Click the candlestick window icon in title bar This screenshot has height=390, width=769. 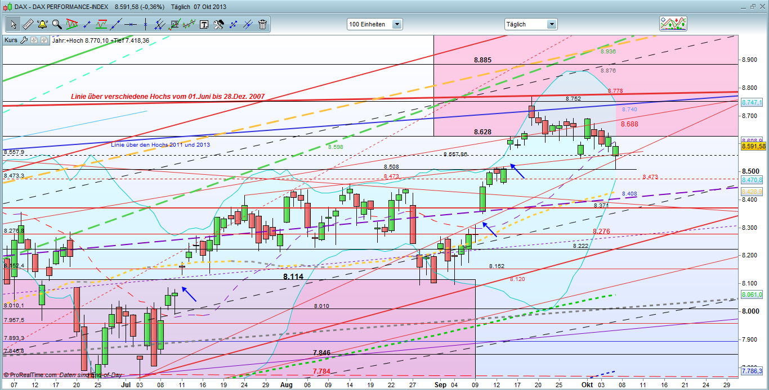(7, 6)
